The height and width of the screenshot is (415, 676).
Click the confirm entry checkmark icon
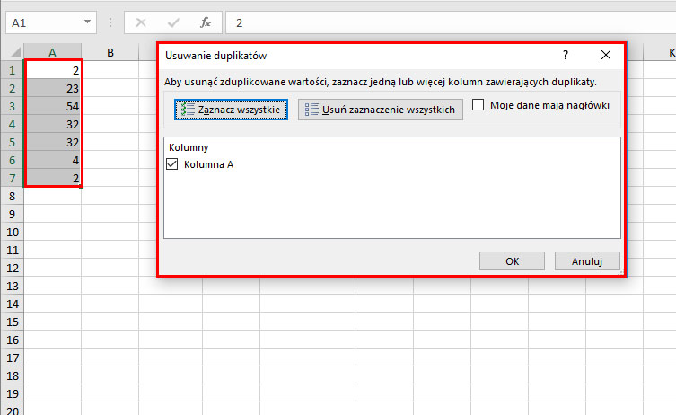tap(173, 22)
